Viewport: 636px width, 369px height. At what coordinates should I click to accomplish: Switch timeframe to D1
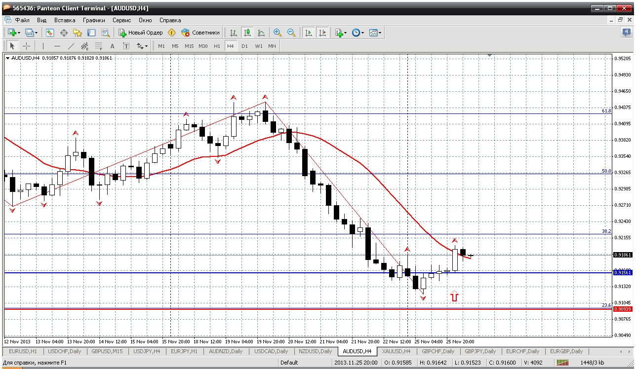[244, 46]
